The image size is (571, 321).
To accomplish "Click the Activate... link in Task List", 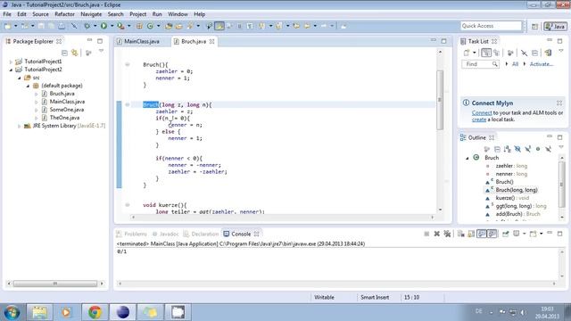I will click(542, 64).
